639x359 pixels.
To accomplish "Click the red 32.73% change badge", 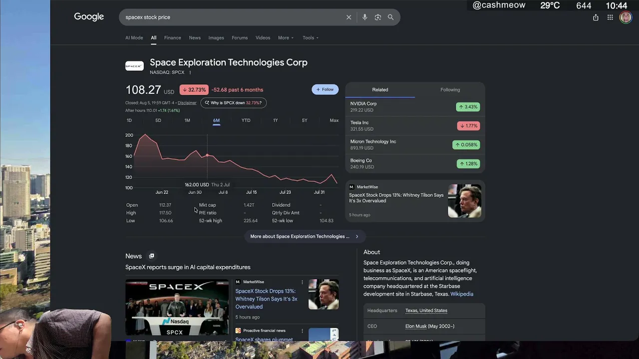I will pyautogui.click(x=194, y=90).
